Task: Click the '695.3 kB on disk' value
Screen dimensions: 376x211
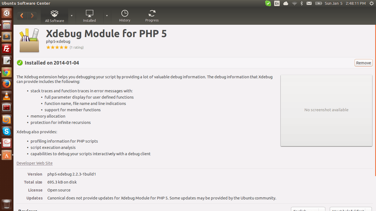Action: [x=62, y=182]
